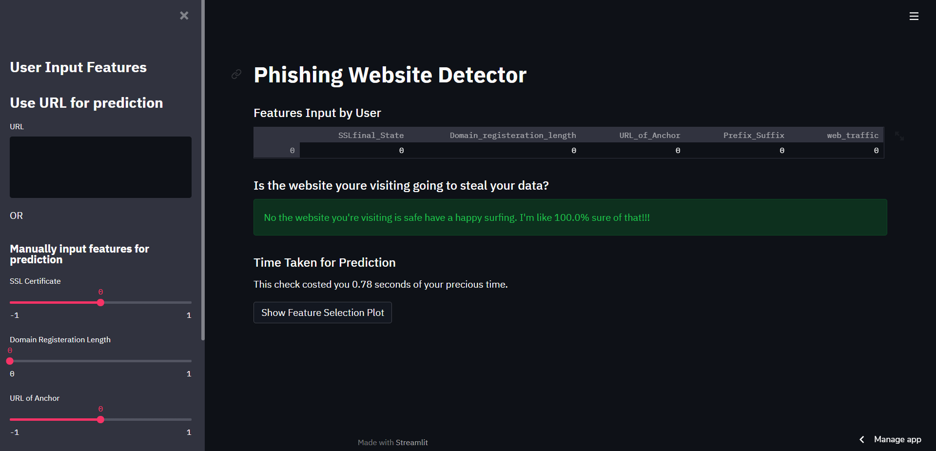Click the URL of Anchor slider handle
Viewport: 936px width, 451px height.
tap(100, 419)
